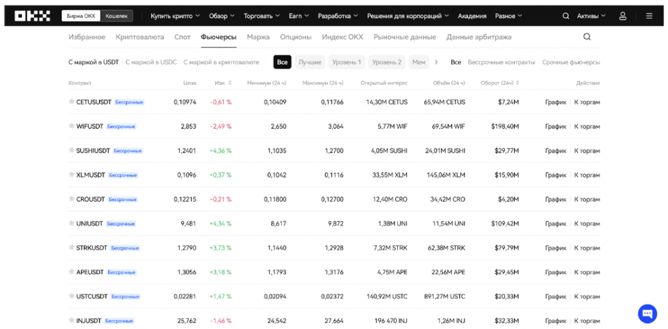Click К торгам for STRKUSDT
Viewport: 668px width, 329px height.
click(586, 248)
